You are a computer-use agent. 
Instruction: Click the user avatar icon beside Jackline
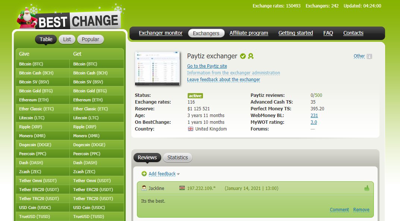pos(144,188)
